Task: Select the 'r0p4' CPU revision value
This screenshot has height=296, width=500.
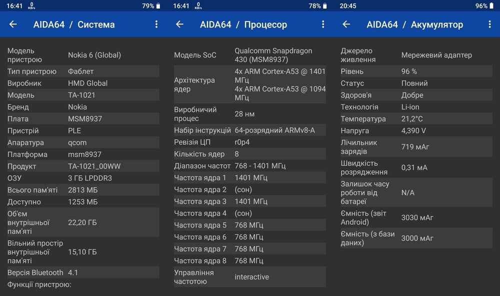Action: click(x=242, y=142)
